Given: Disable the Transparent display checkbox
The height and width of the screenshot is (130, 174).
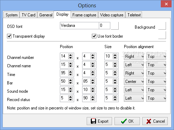Looking at the screenshot, I should click(9, 36).
